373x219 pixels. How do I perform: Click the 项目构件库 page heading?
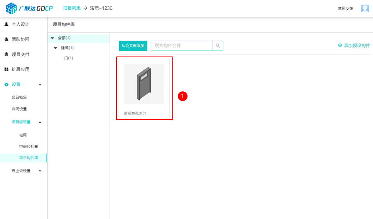pos(64,24)
